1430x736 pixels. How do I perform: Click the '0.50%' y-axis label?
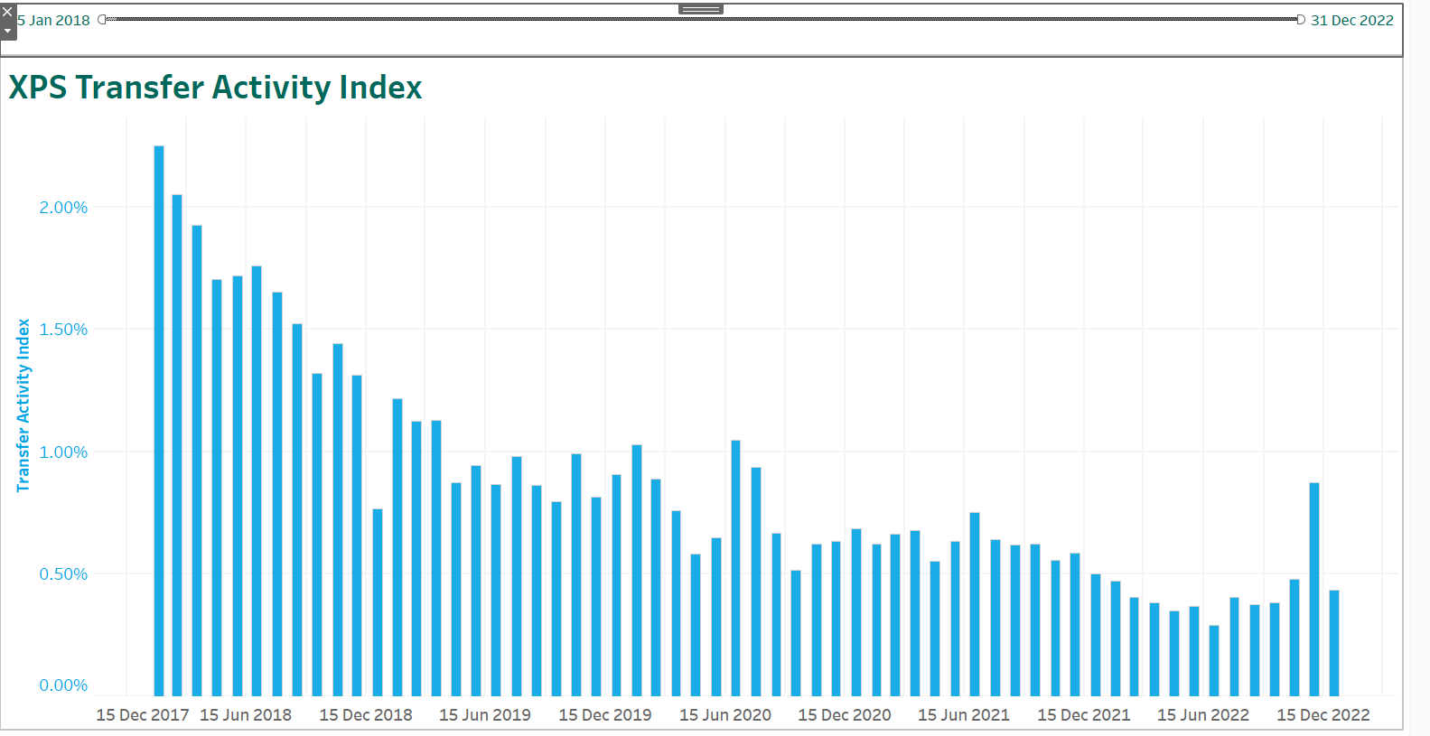pyautogui.click(x=63, y=573)
